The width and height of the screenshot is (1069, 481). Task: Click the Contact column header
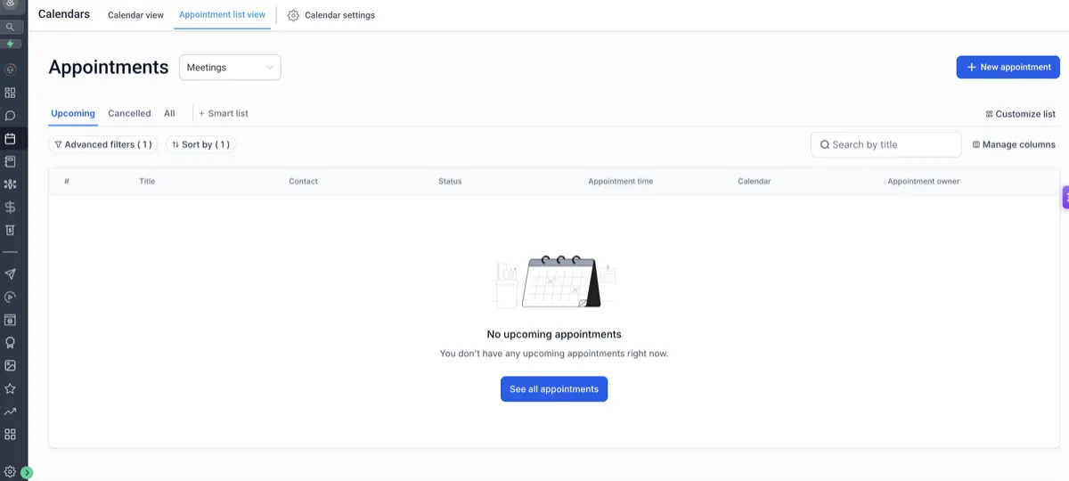[303, 182]
